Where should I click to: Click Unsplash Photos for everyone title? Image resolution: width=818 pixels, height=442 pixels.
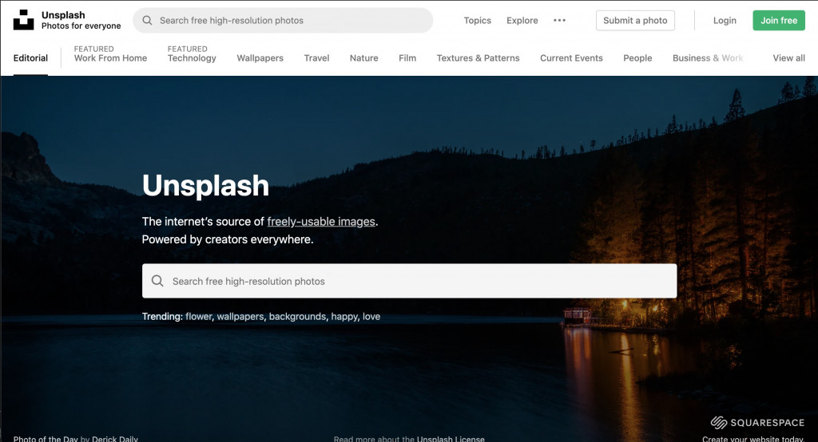[x=81, y=20]
